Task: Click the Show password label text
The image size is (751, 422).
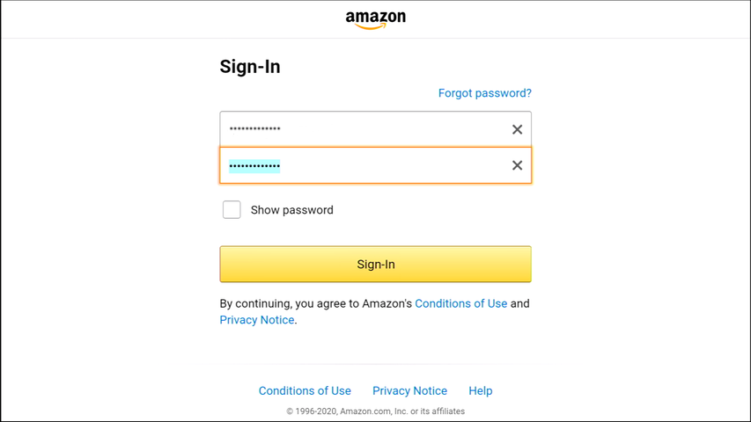Action: click(x=291, y=210)
